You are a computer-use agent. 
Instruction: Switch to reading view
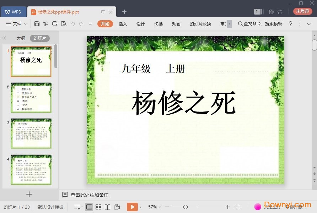point(108,207)
